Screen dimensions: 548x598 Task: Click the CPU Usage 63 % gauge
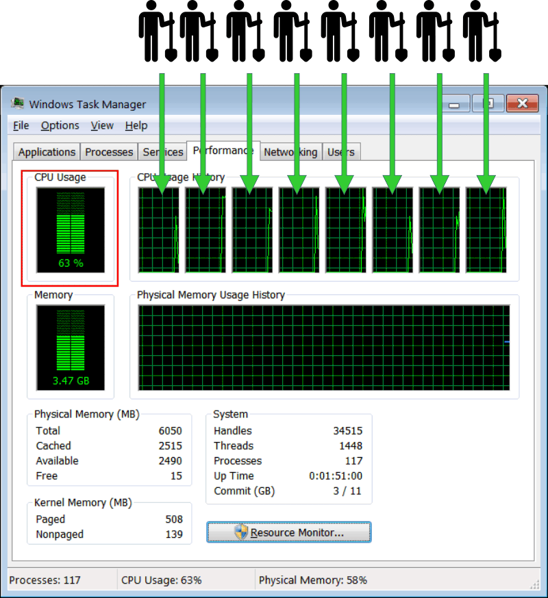click(71, 230)
